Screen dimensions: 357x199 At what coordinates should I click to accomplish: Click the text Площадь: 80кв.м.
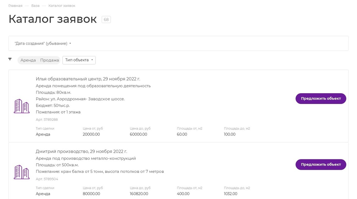point(54,92)
